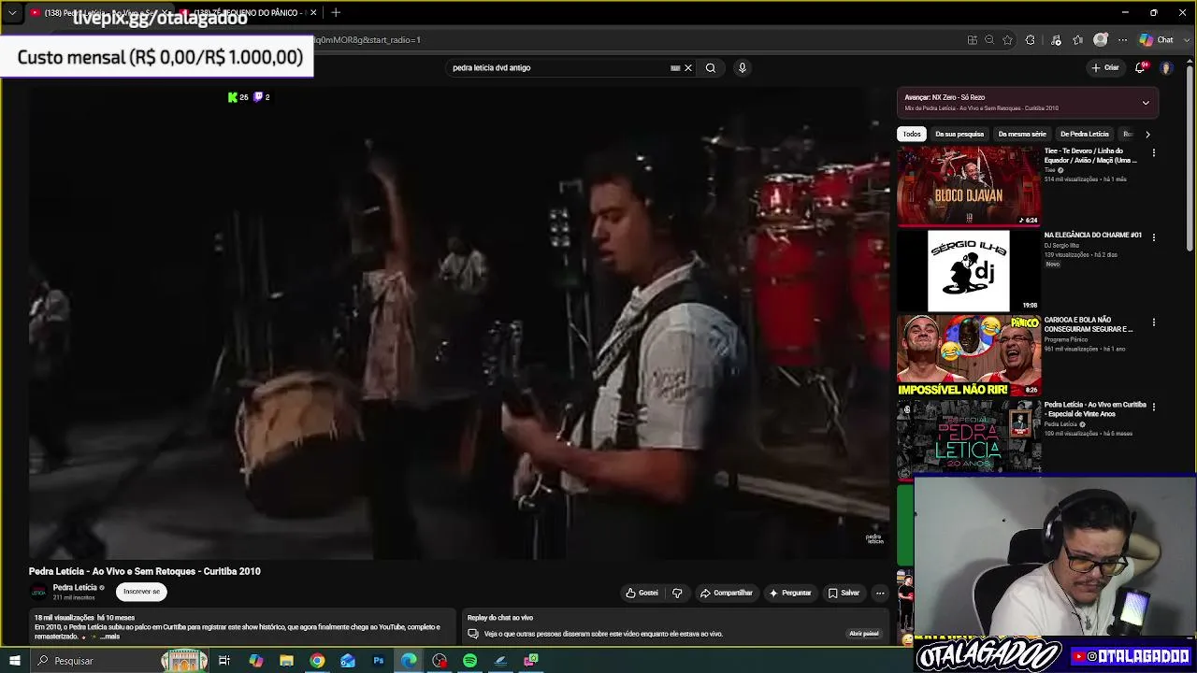Select the De Pedra Letícia filter chip
Image resolution: width=1197 pixels, height=673 pixels.
click(x=1084, y=134)
